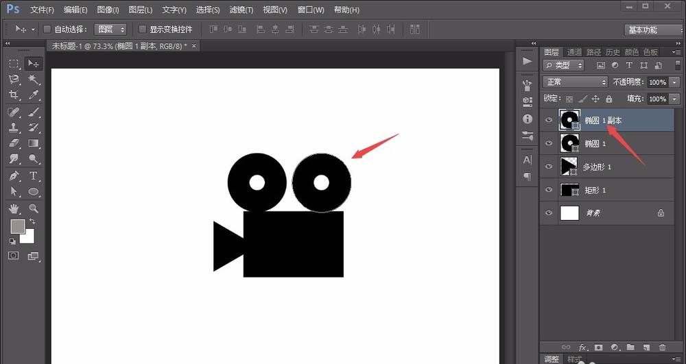The height and width of the screenshot is (364, 686).
Task: Select the Eyedropper tool
Action: (34, 95)
